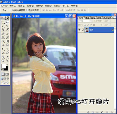Select the Rectangular Marquee tool
Screen dimensions: 117x114
[3, 22]
